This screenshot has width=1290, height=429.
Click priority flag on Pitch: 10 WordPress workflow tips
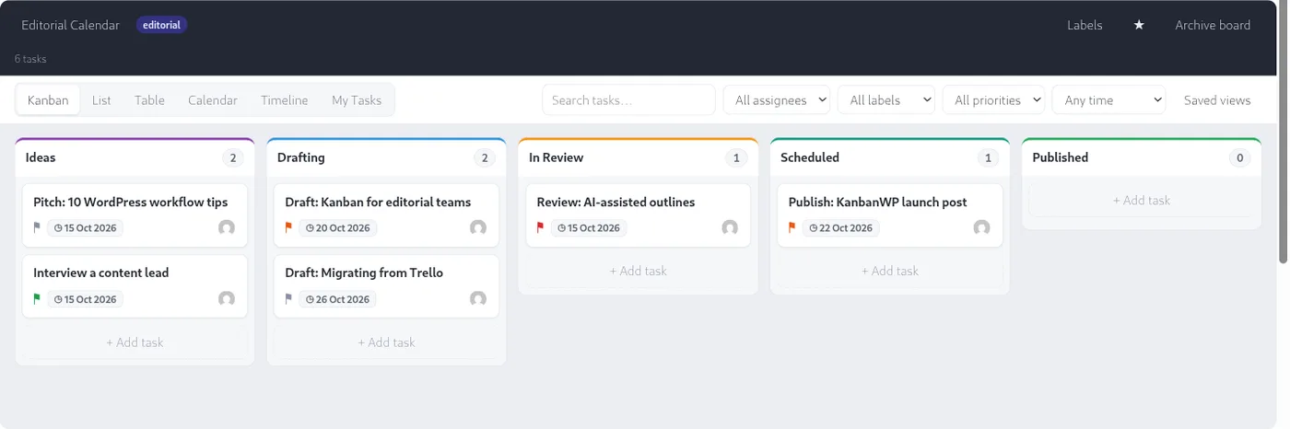click(x=37, y=227)
